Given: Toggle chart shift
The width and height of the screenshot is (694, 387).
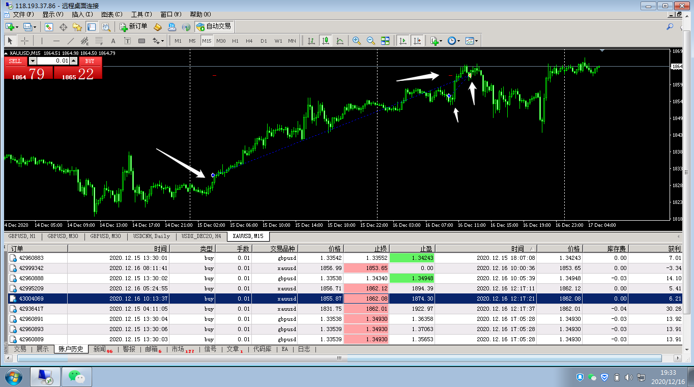Looking at the screenshot, I should point(417,41).
